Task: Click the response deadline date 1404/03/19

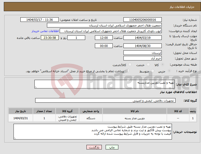Action: point(142,38)
